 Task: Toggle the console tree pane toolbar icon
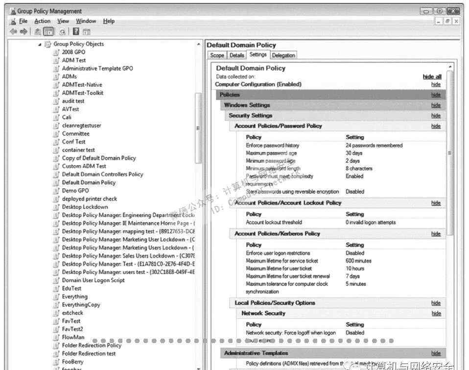(48, 31)
